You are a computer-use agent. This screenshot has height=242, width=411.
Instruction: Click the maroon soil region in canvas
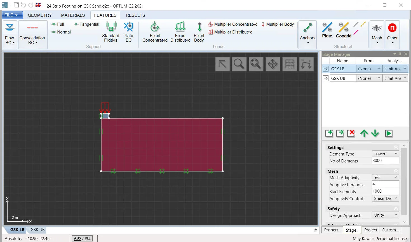tap(162, 145)
